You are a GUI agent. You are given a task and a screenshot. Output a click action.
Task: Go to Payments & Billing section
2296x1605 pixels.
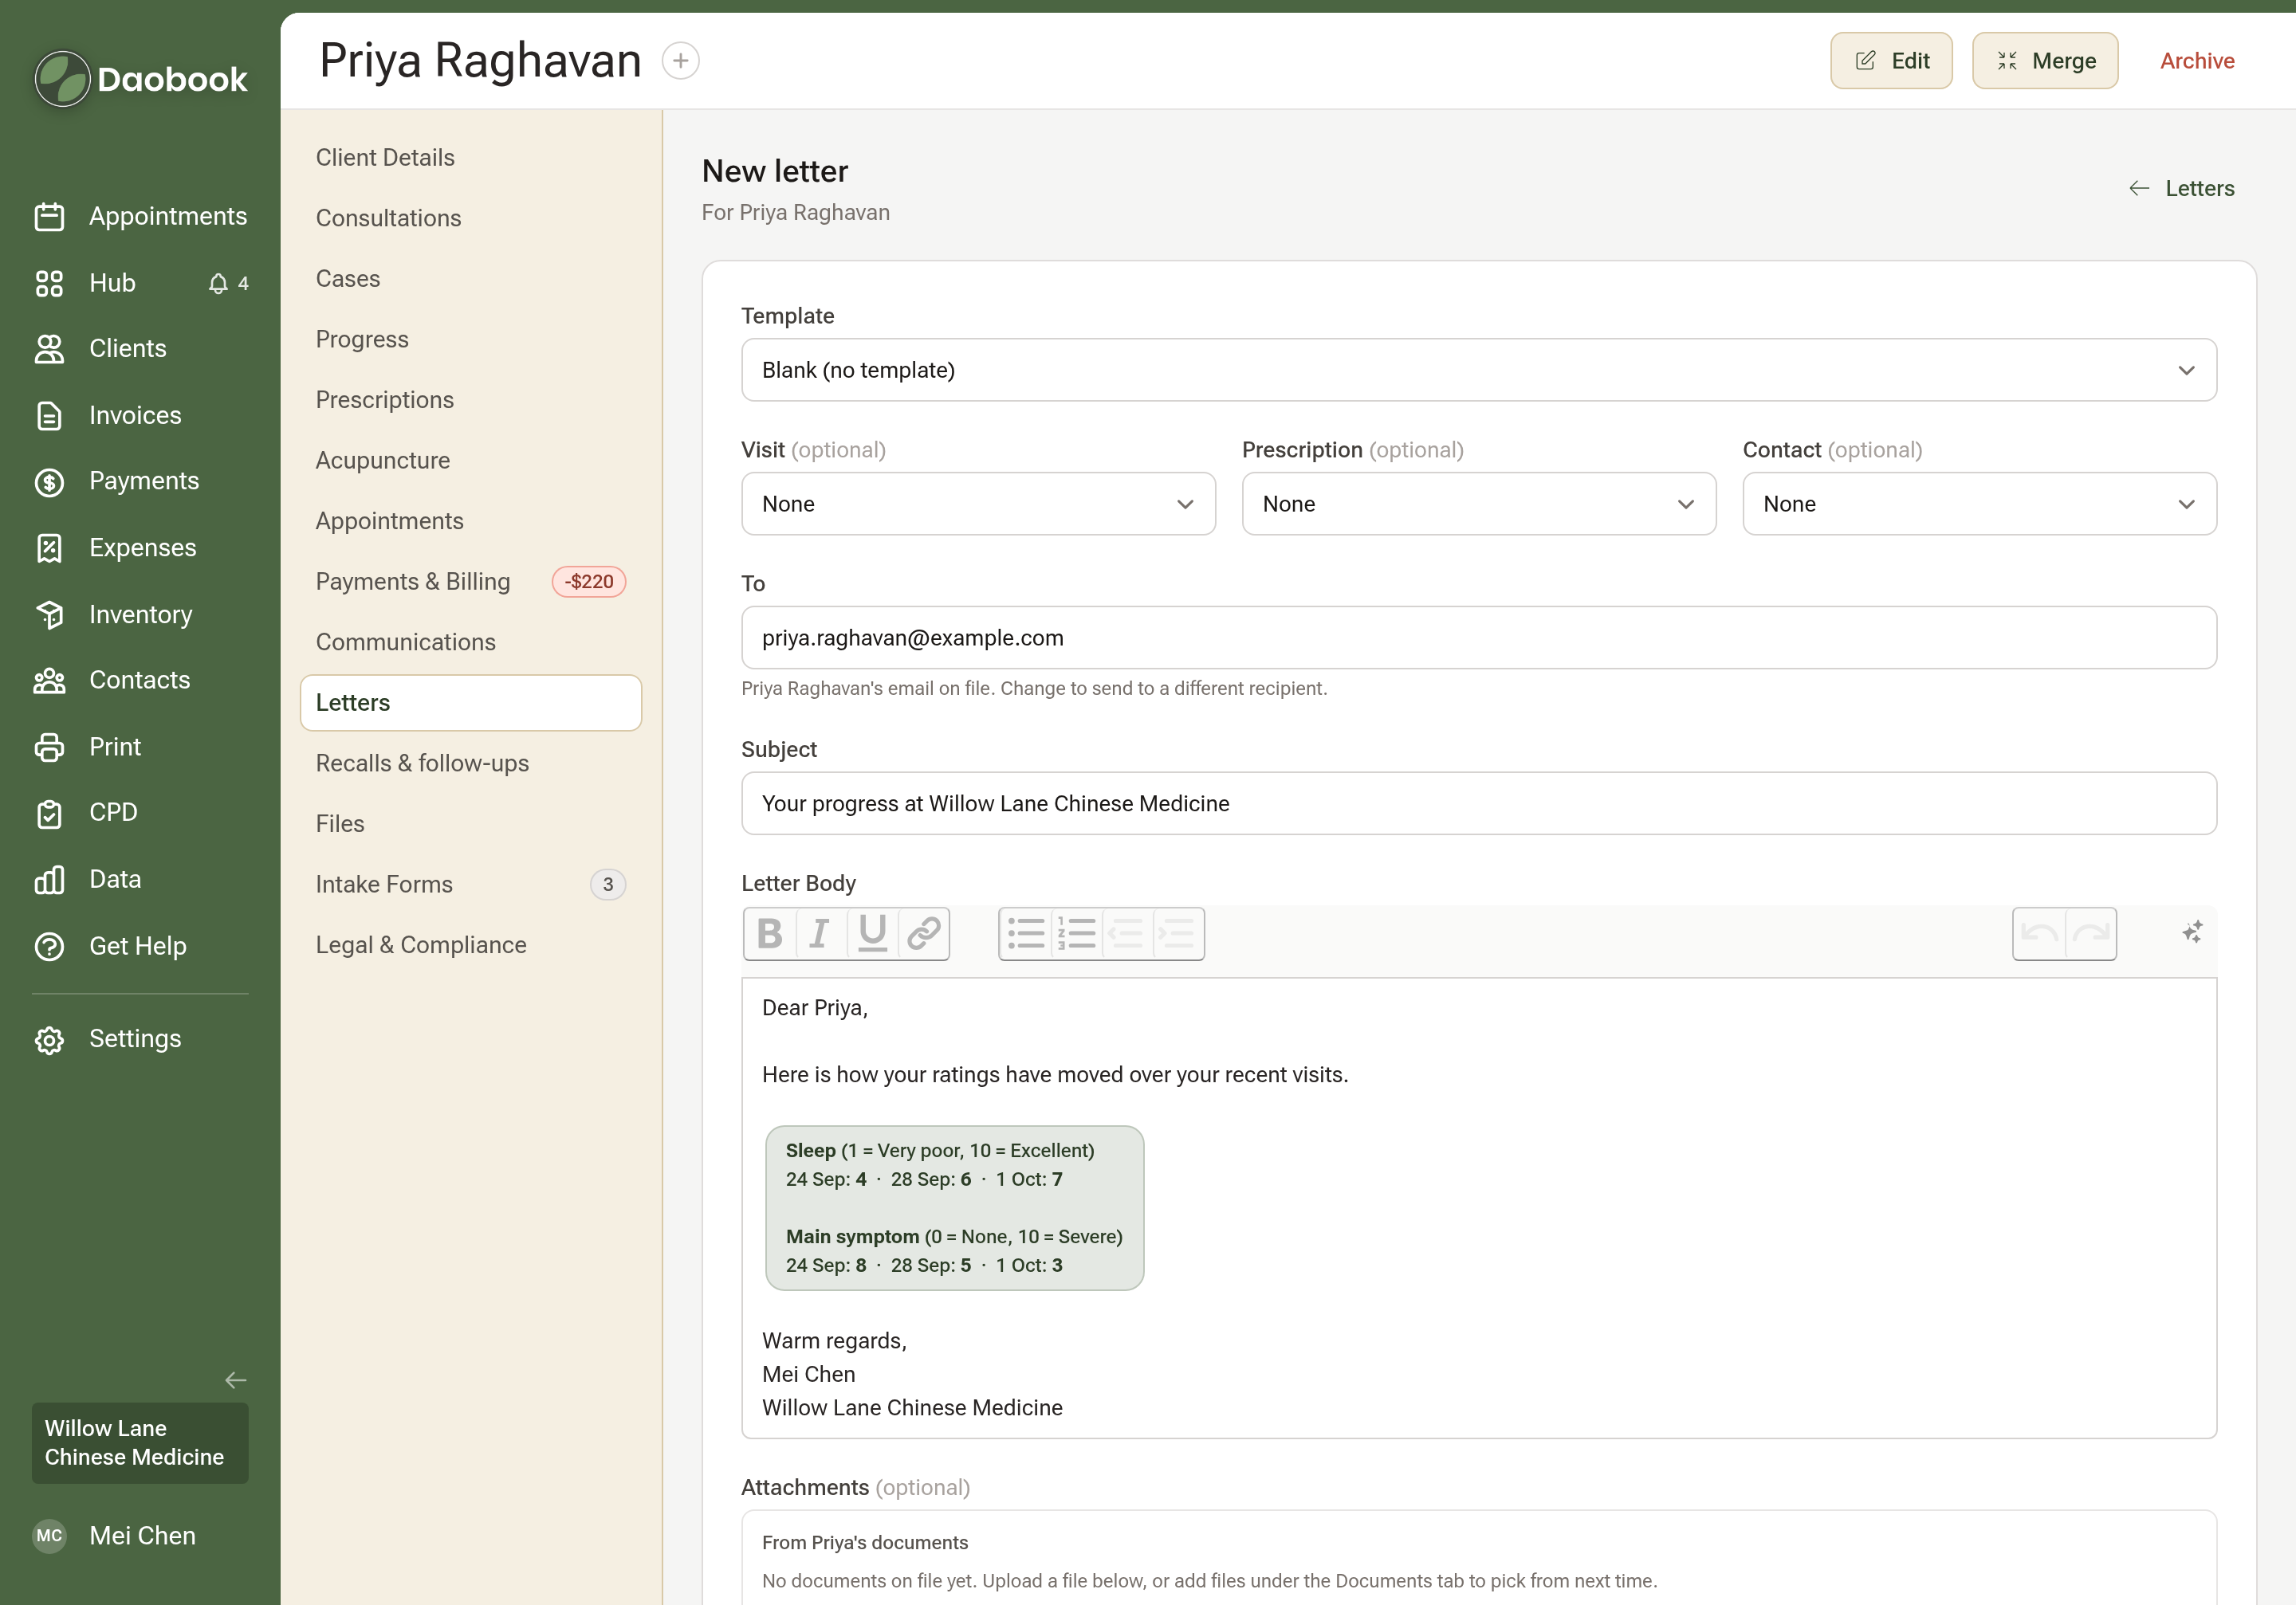click(470, 582)
